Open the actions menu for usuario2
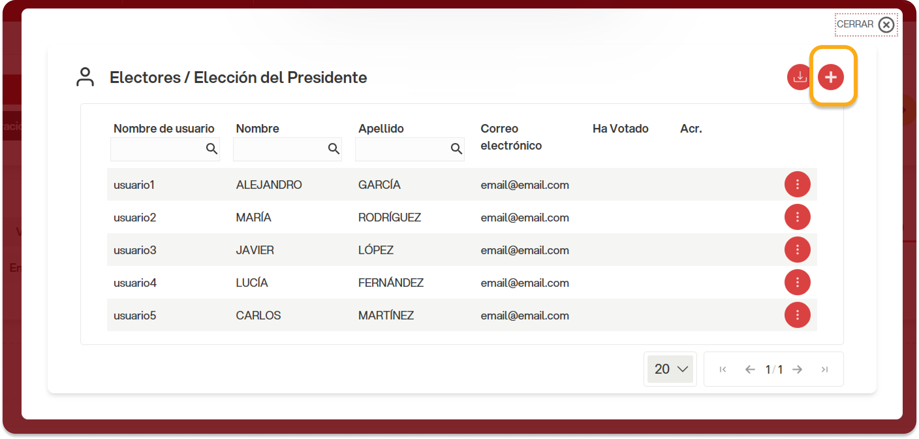Screen dimensions: 919x439 [x=797, y=217]
